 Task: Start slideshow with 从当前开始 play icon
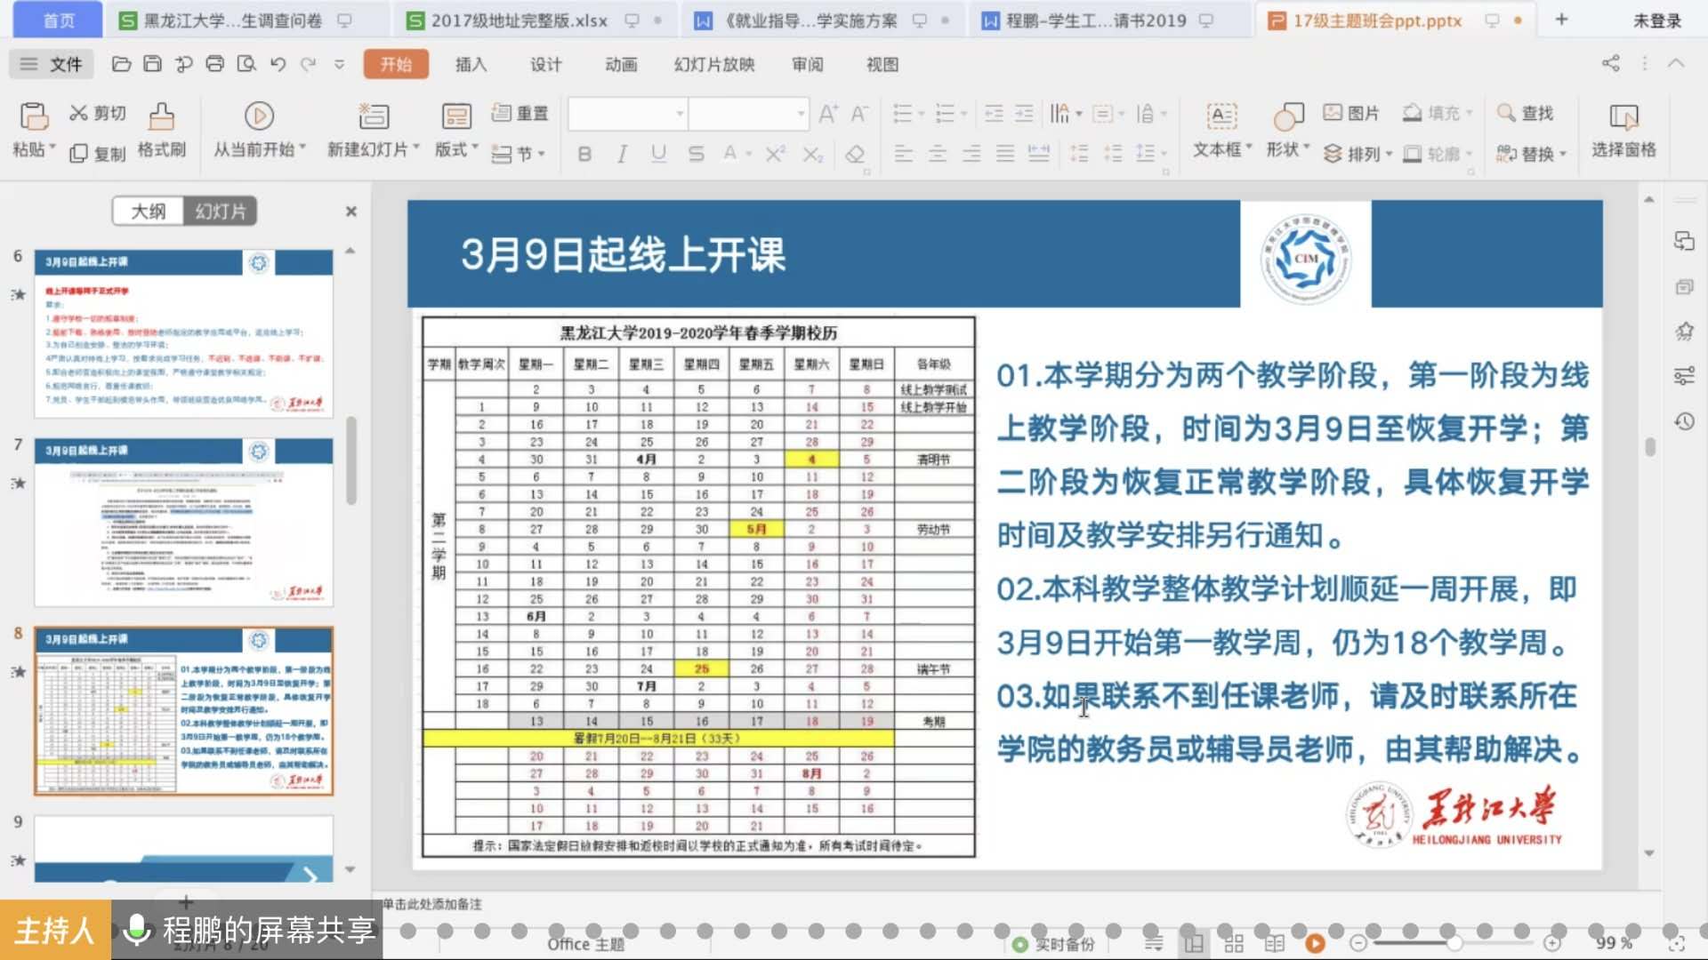coord(259,116)
